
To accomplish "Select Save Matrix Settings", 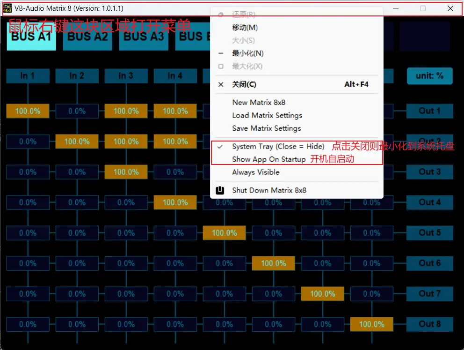I will coord(266,128).
